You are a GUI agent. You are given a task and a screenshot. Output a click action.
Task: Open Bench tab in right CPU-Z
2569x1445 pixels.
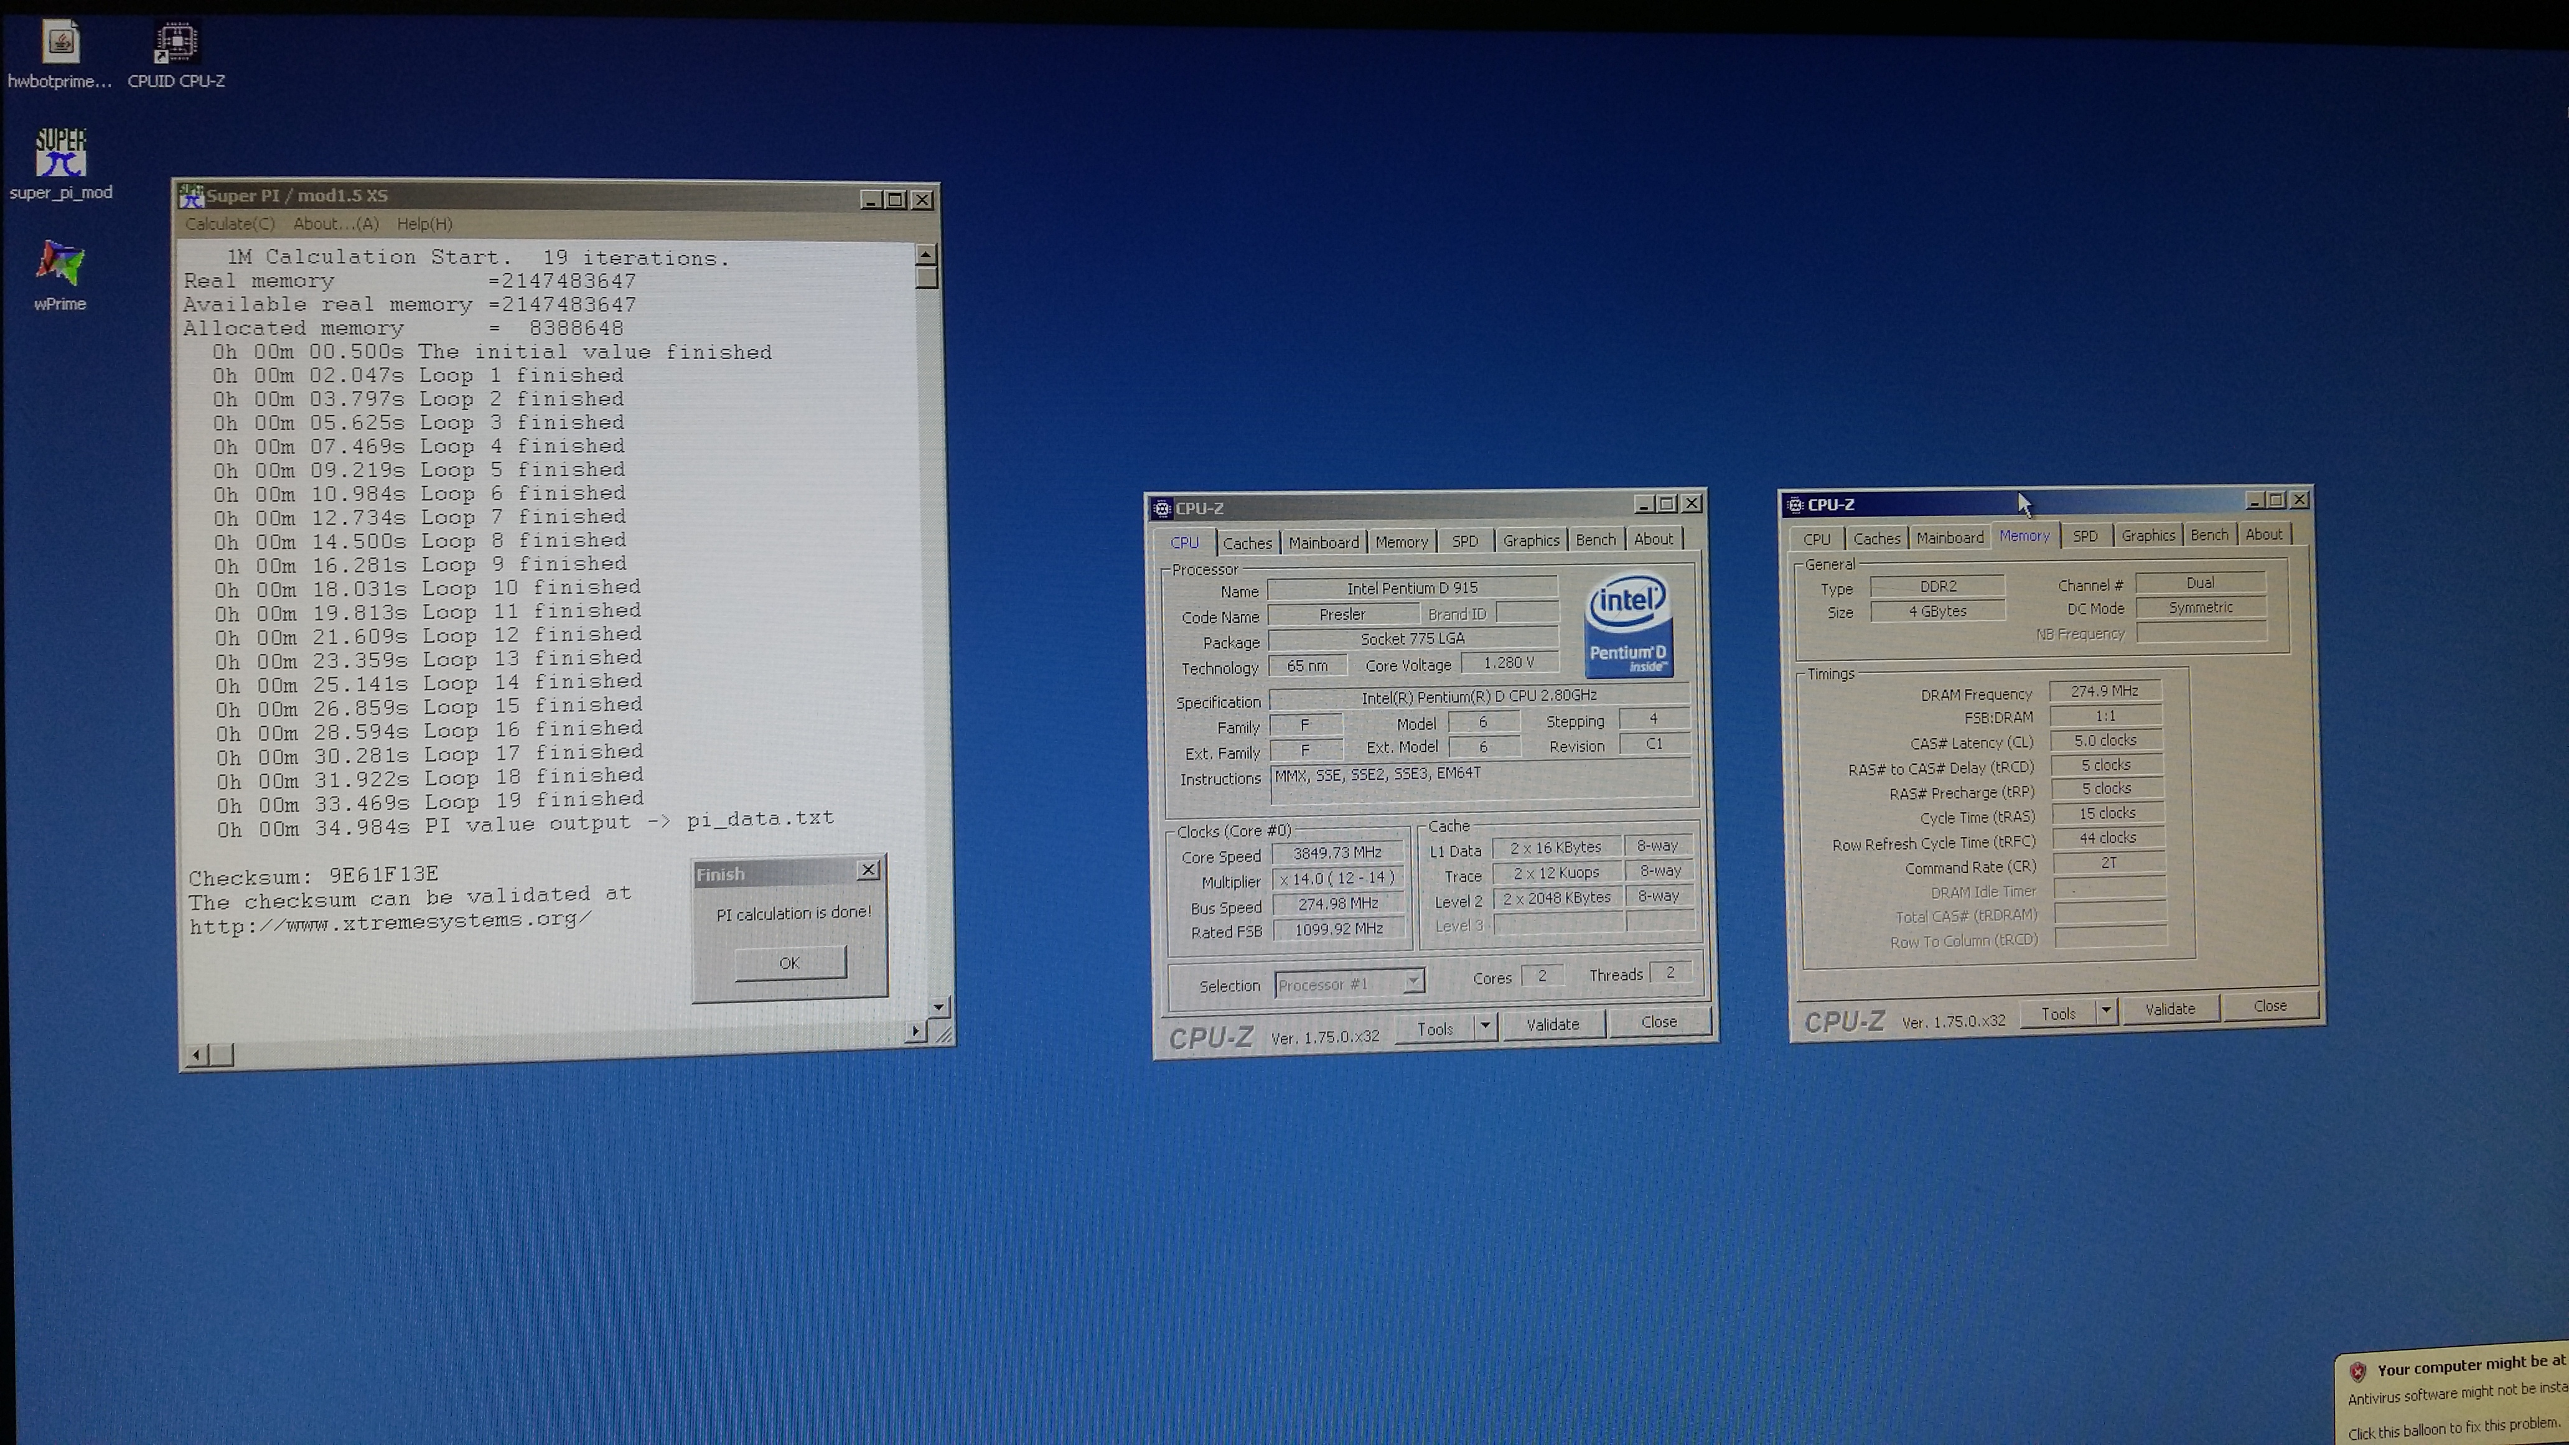tap(2209, 535)
